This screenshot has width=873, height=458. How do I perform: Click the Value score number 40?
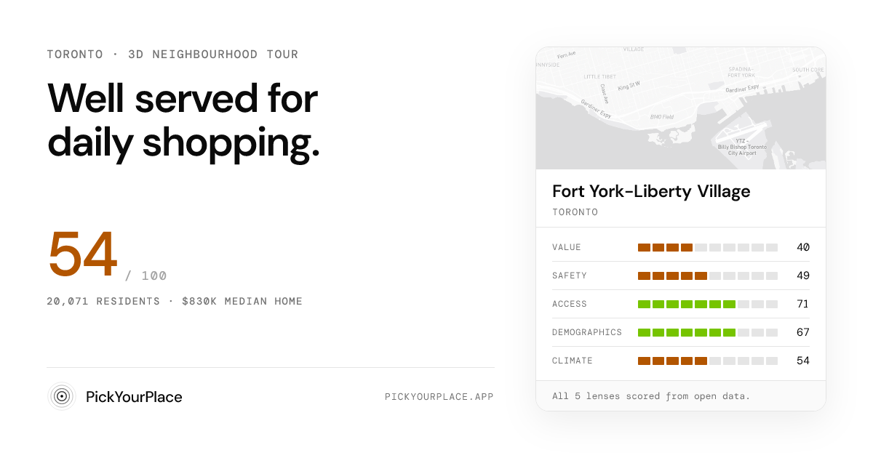803,247
